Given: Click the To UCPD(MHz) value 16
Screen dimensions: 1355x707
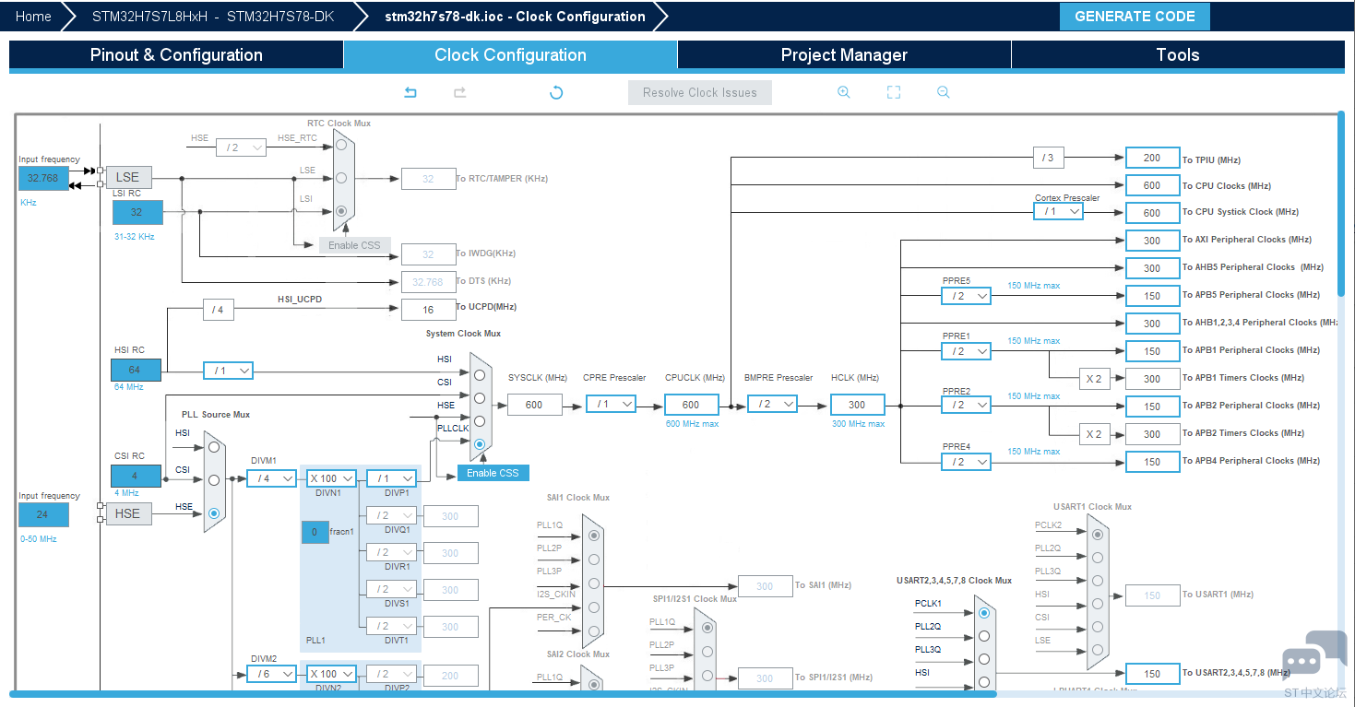Looking at the screenshot, I should coord(428,310).
